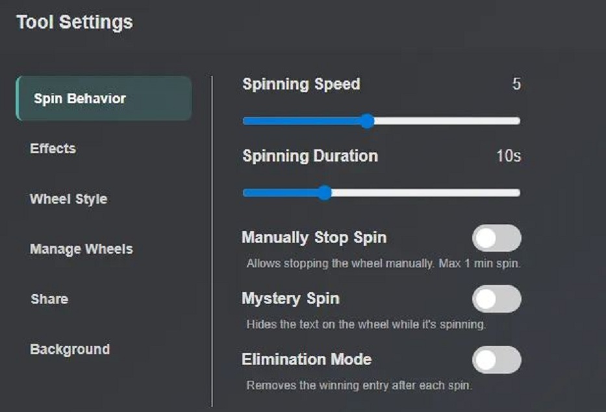
Task: Click the Manually Stop Spin label text
Action: pyautogui.click(x=314, y=237)
